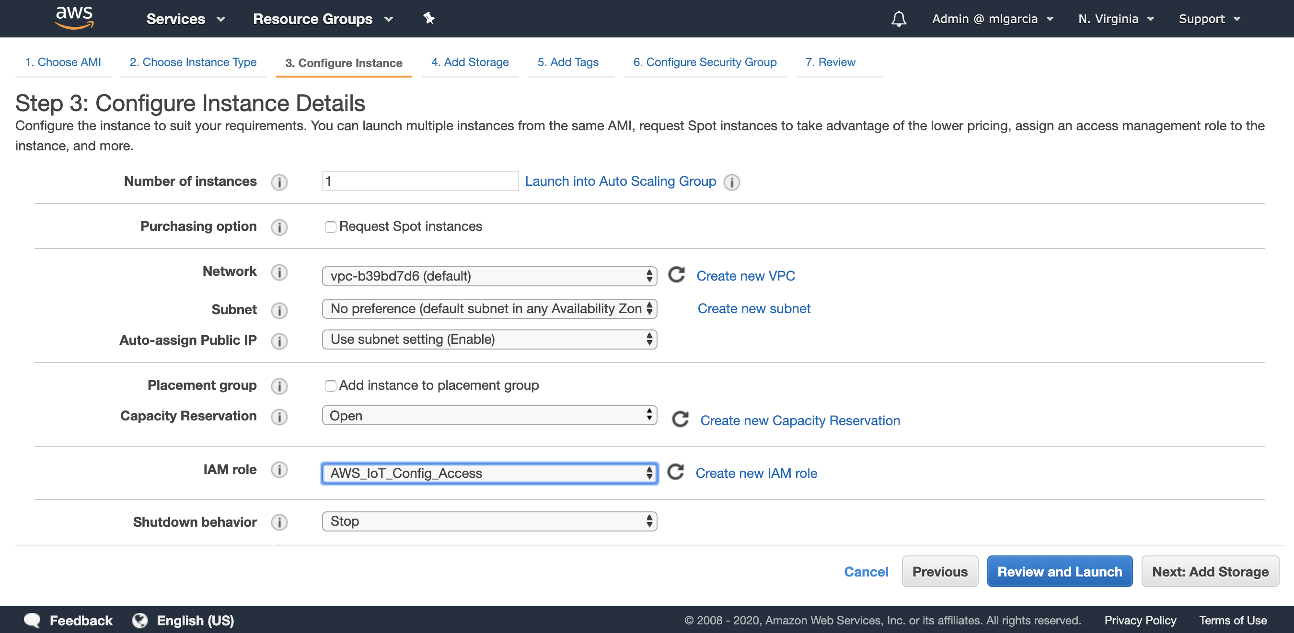Viewport: 1294px width, 633px height.
Task: Open the notifications bell icon
Action: [x=898, y=19]
